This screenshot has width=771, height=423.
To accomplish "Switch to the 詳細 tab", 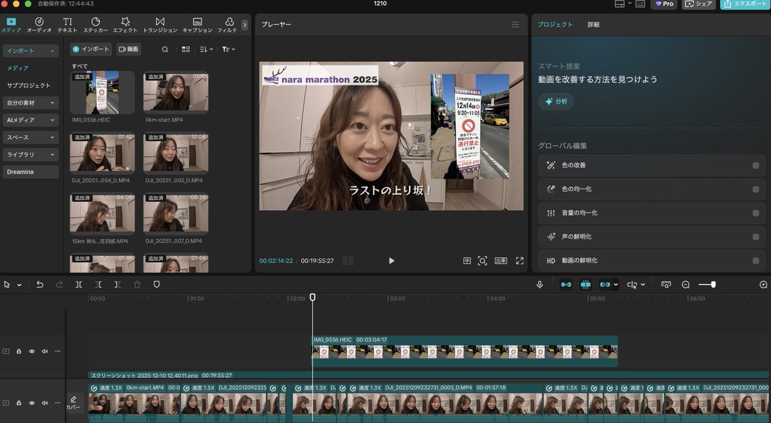I will coord(592,24).
